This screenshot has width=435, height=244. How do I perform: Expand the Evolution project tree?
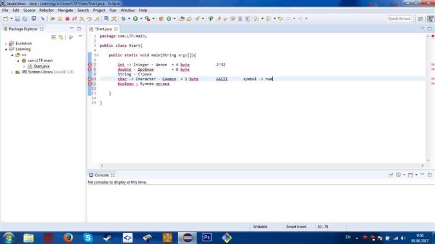point(6,43)
